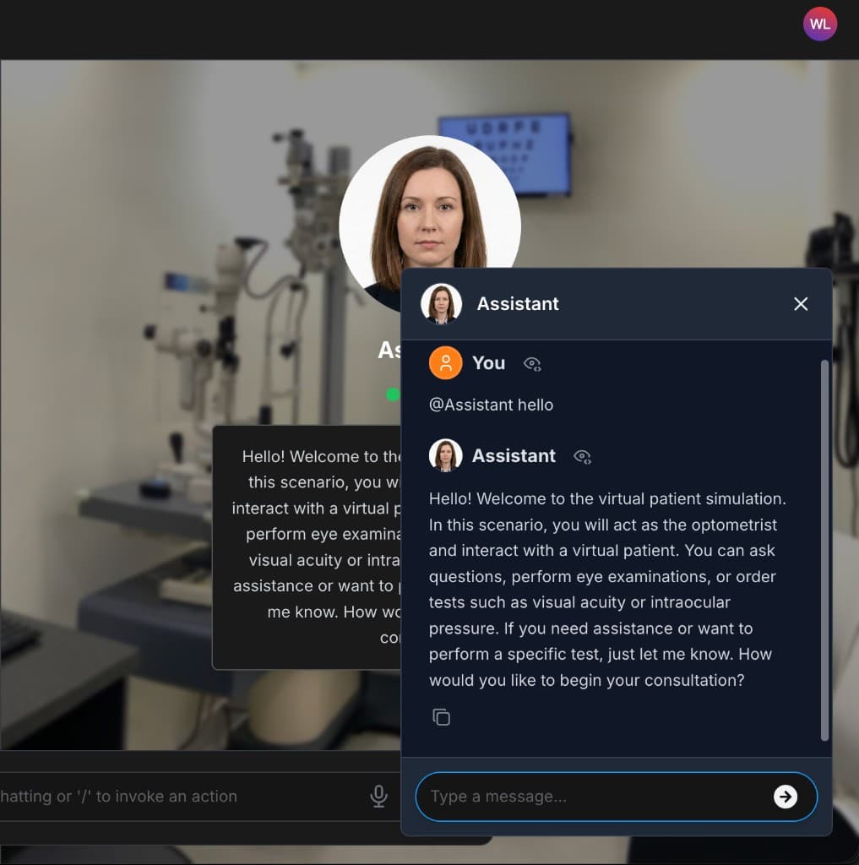Click the '@Assistant hello' message text

coord(491,405)
